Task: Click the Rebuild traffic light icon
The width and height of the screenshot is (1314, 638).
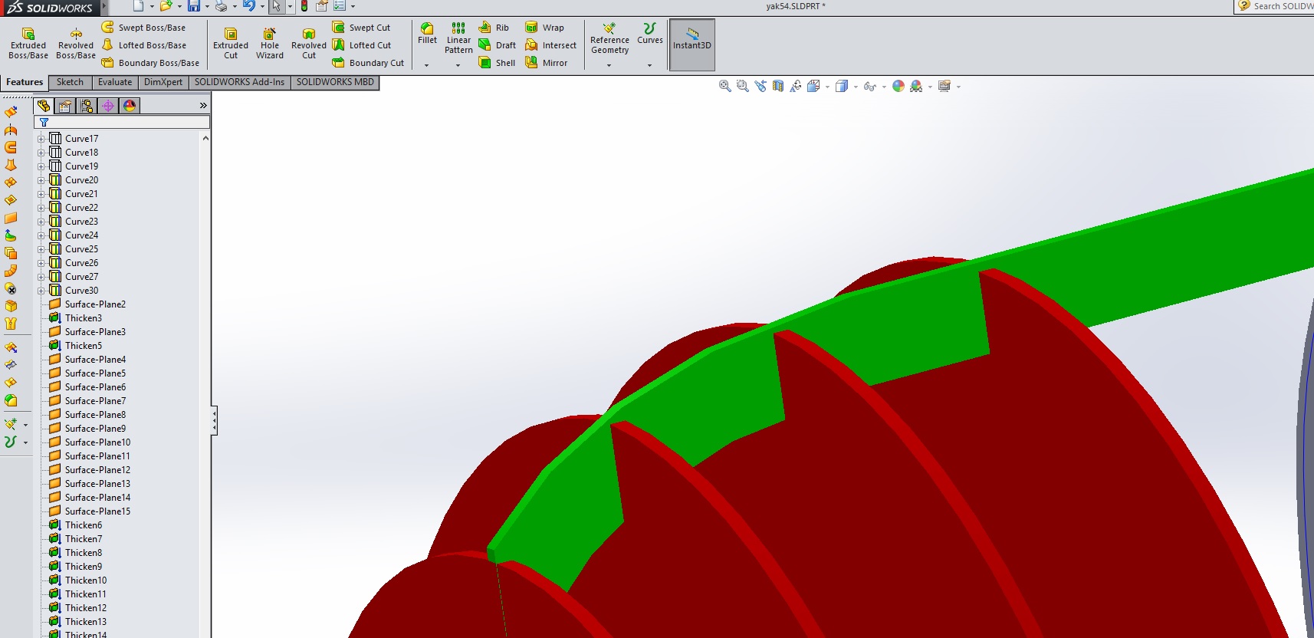Action: (x=304, y=6)
